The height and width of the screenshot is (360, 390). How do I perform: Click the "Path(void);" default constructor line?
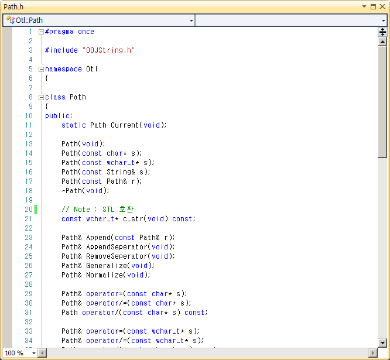pos(83,144)
